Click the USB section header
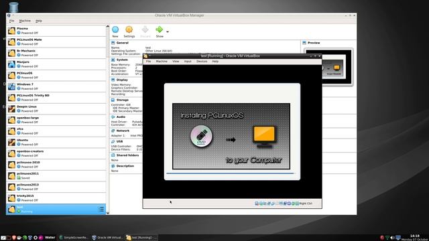Viewport: 429px width, 241px height. pos(119,141)
